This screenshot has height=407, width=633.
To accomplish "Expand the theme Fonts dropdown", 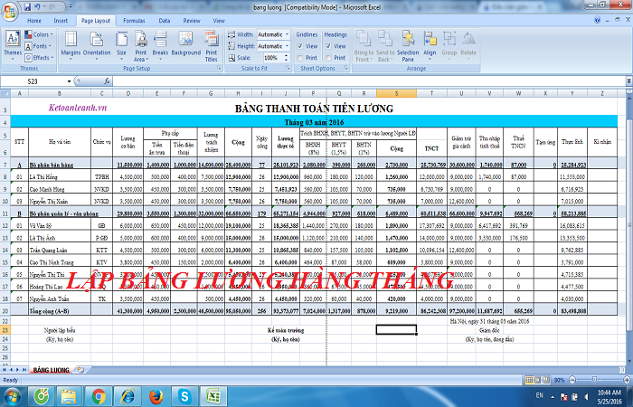I will [38, 46].
